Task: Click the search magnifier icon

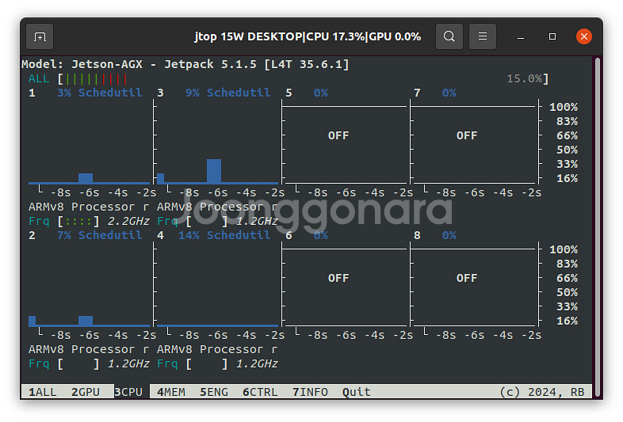Action: click(449, 36)
